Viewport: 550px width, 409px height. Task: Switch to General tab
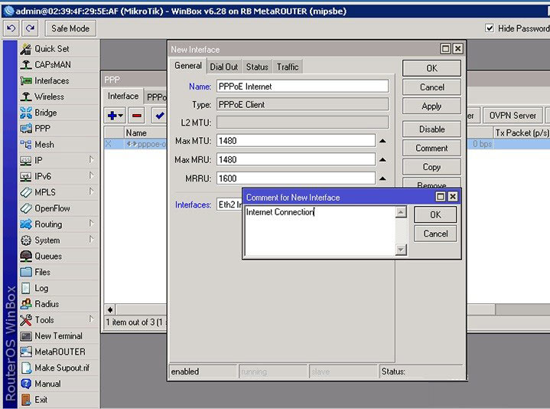coord(188,66)
